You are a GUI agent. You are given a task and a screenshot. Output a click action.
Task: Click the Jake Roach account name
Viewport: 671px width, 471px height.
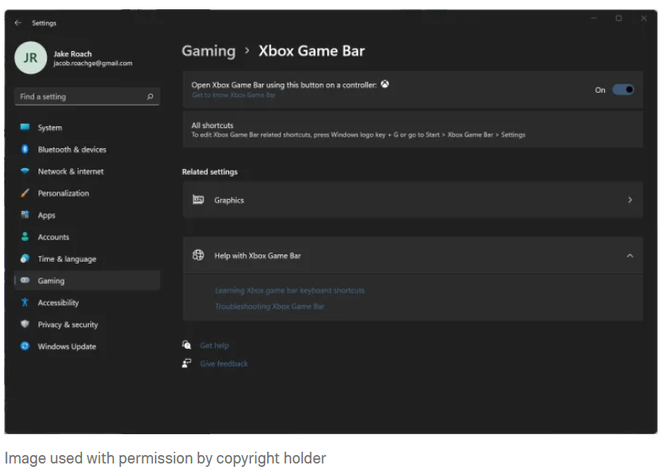72,54
